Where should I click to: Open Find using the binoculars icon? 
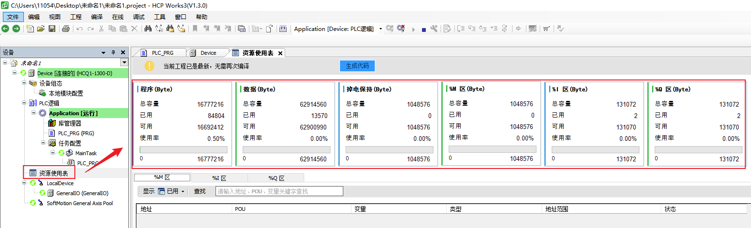[148, 29]
